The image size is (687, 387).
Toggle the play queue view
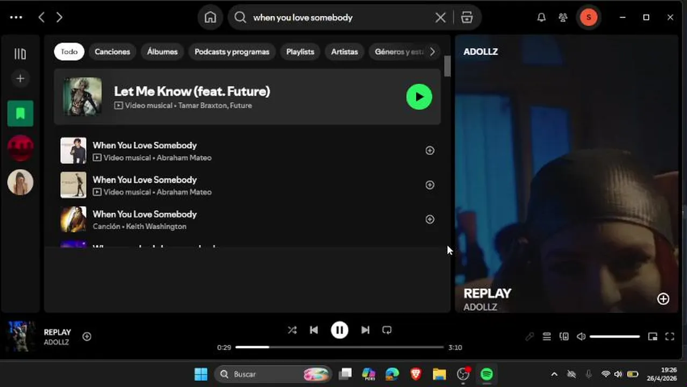tap(547, 336)
